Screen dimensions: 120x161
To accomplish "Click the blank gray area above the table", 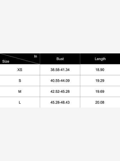I will pyautogui.click(x=60, y=27).
